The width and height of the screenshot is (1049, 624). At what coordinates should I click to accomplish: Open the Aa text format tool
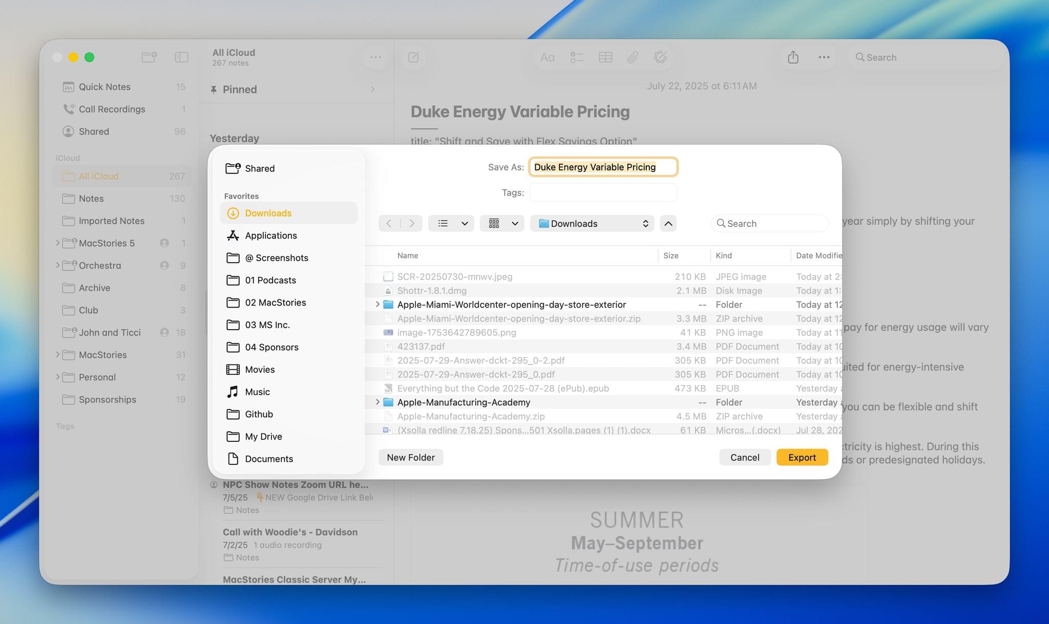[547, 57]
